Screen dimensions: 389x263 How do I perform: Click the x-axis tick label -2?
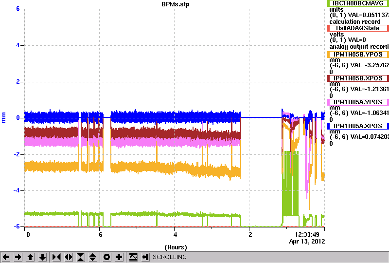point(249,235)
